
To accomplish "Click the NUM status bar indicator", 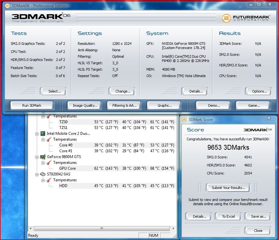I will [154, 235].
